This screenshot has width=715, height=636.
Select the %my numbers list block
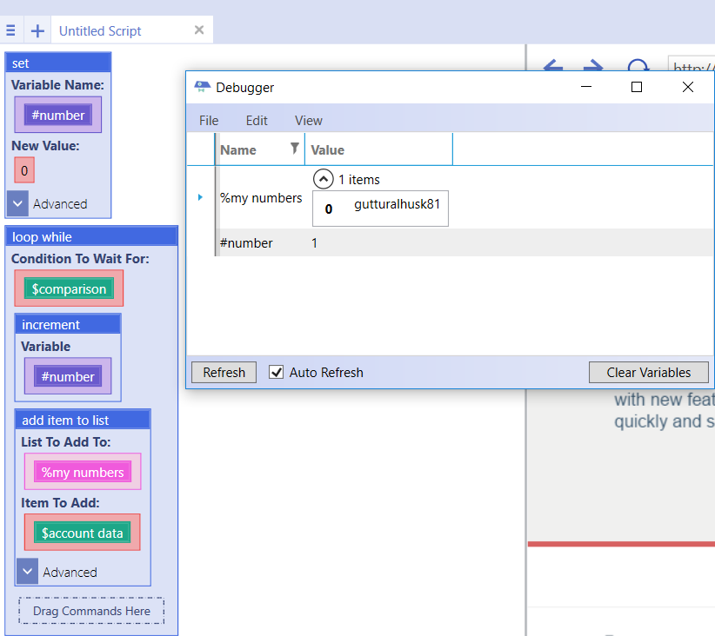(83, 473)
